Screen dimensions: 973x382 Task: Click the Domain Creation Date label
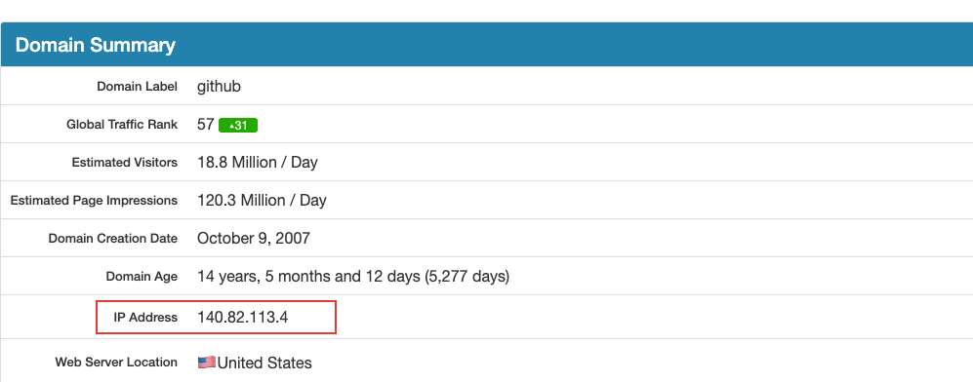113,239
